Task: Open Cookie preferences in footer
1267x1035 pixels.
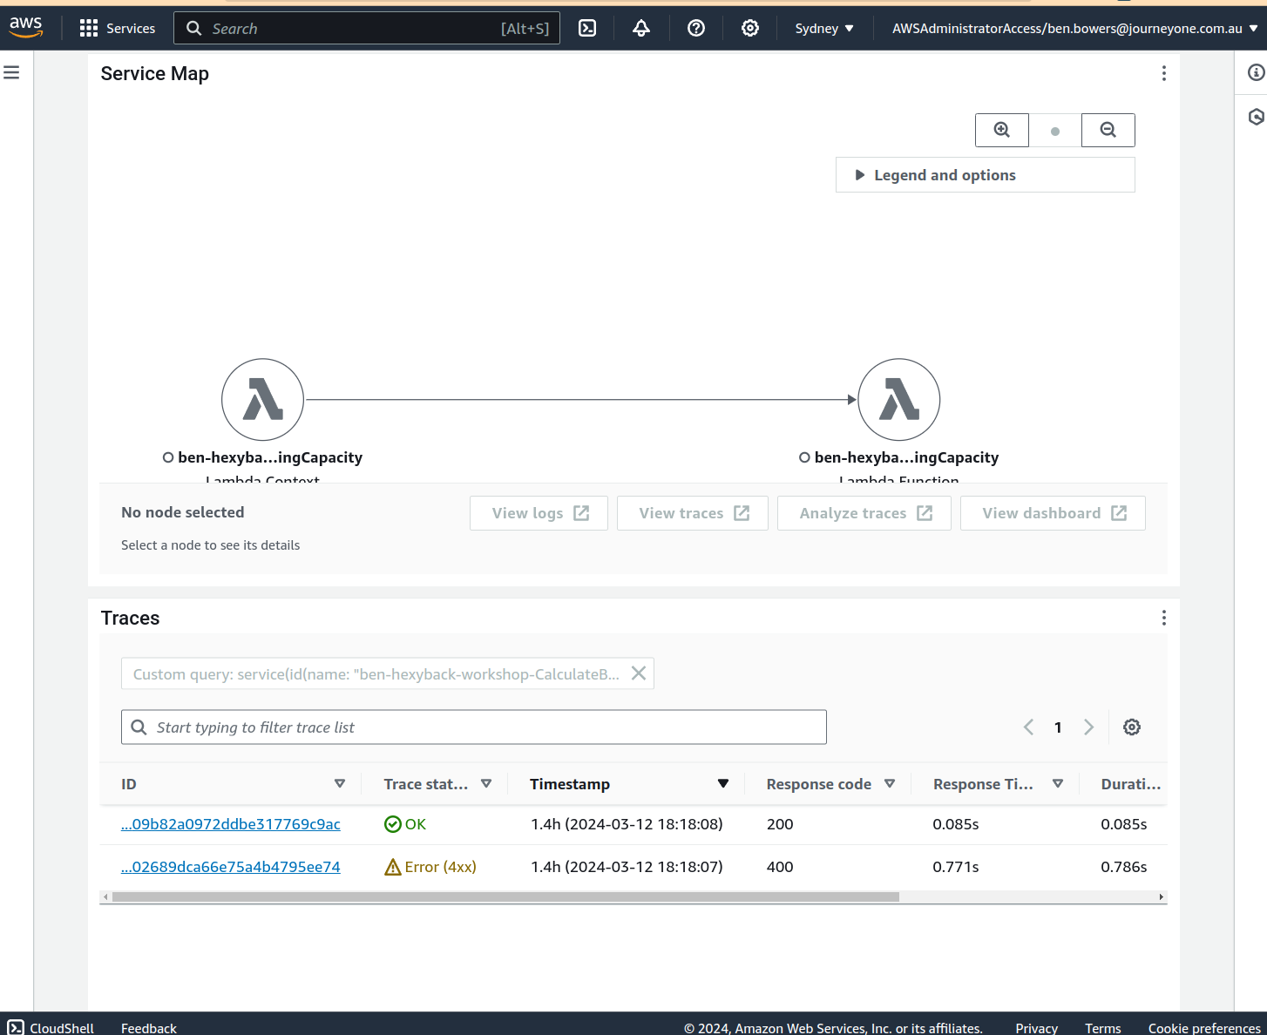Action: [x=1204, y=1028]
